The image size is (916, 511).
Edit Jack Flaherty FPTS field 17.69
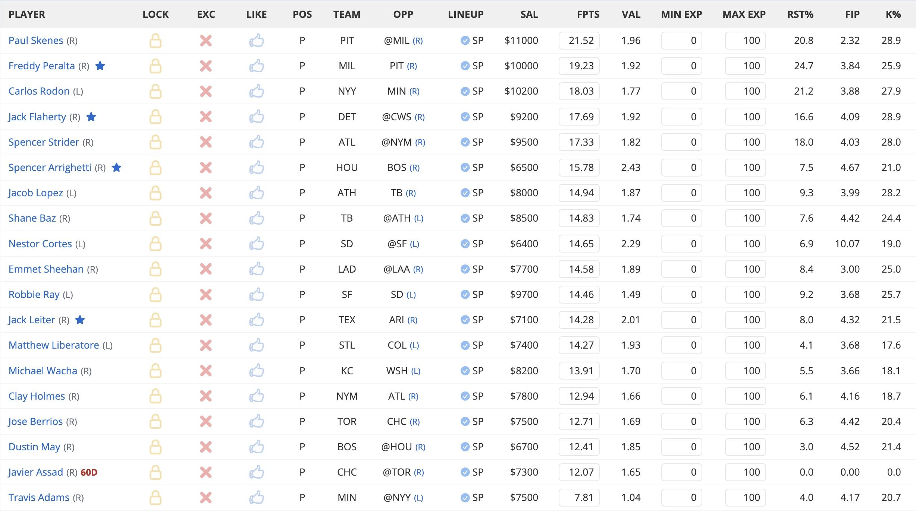coord(579,117)
